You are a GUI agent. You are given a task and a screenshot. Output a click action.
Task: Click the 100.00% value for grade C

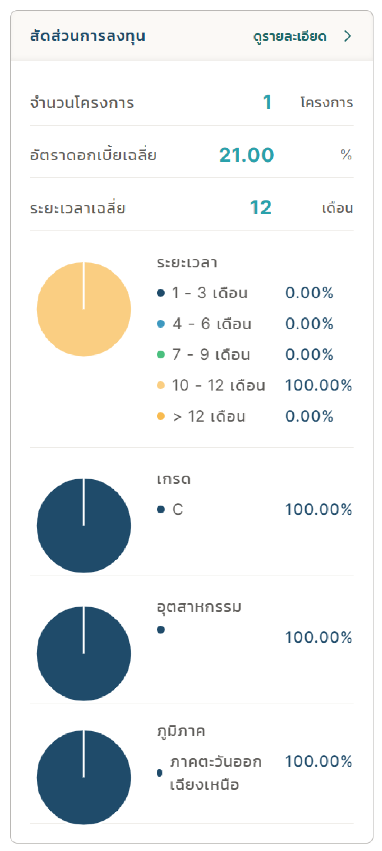pyautogui.click(x=319, y=510)
